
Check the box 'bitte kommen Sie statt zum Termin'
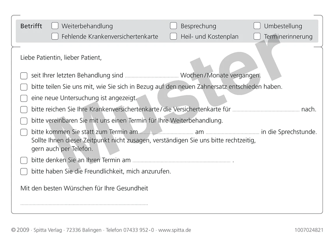[24, 132]
